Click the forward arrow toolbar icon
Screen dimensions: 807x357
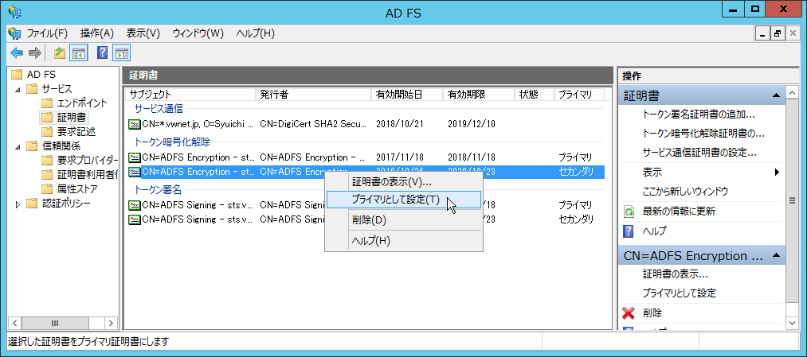pyautogui.click(x=34, y=52)
